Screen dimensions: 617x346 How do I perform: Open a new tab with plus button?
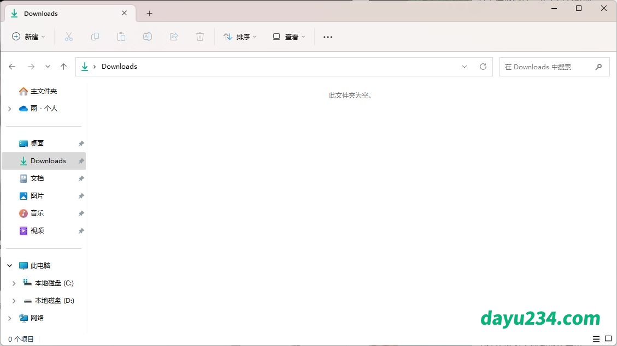[x=150, y=13]
